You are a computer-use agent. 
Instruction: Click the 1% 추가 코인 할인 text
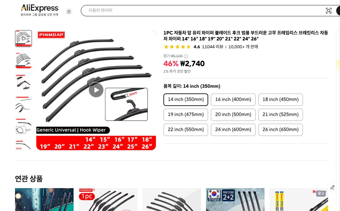click(x=177, y=71)
